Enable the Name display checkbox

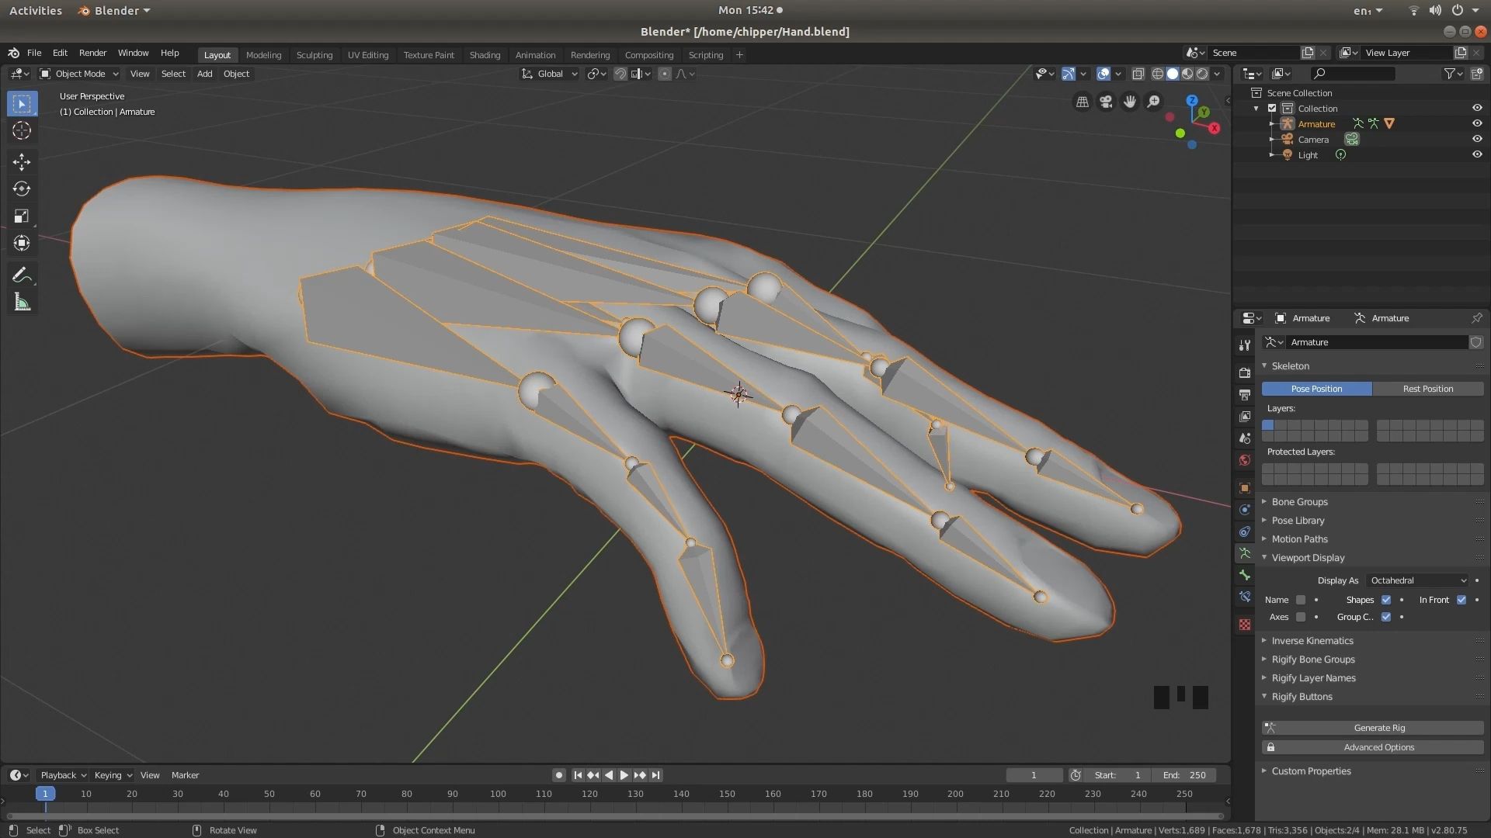tap(1301, 600)
